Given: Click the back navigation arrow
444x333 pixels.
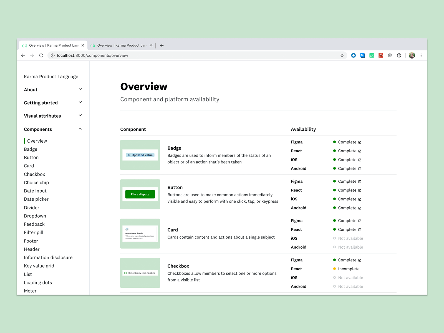Looking at the screenshot, I should pyautogui.click(x=23, y=55).
